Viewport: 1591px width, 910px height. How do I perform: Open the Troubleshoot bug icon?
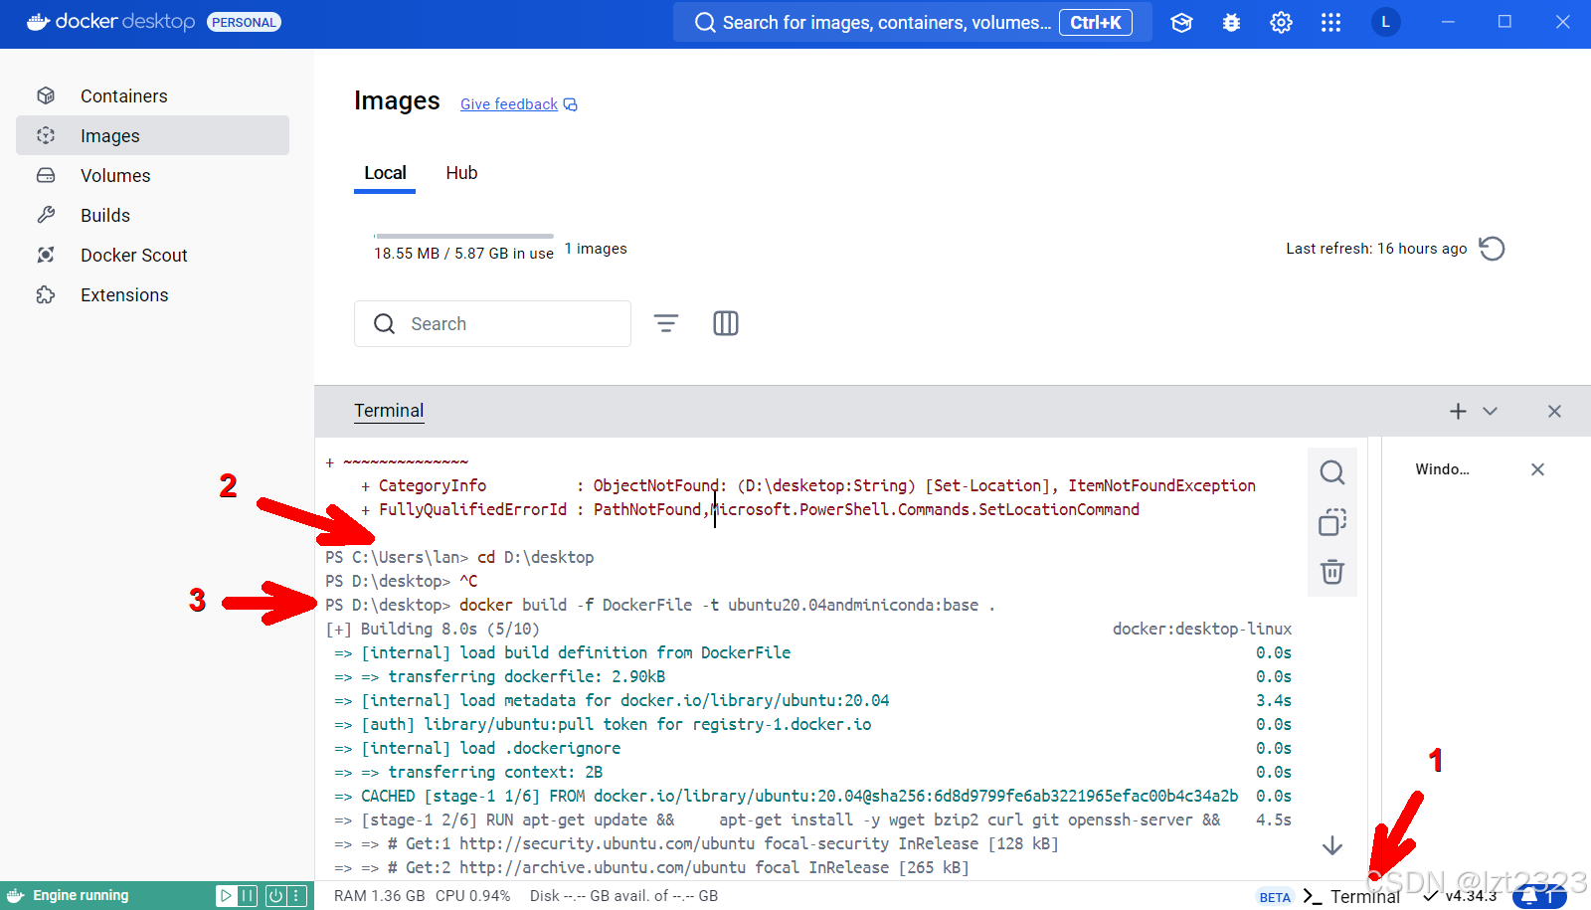coord(1231,22)
